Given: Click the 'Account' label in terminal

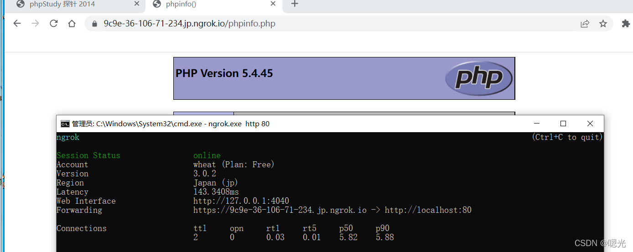Looking at the screenshot, I should point(73,165).
